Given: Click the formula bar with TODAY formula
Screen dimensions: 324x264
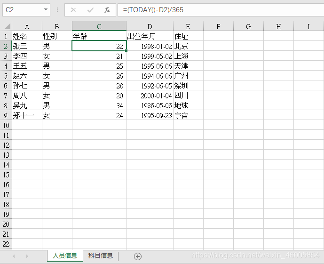Looking at the screenshot, I should pos(221,10).
